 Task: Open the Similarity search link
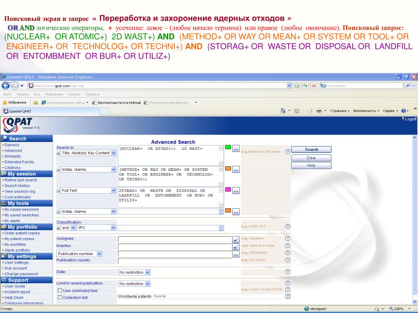pyautogui.click(x=13, y=156)
